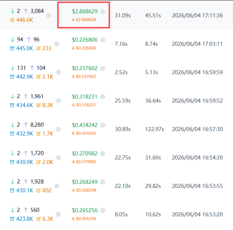The image size is (233, 230).
Task: Click timestamp 2026/06/04 16:54:30
Action: point(197,158)
